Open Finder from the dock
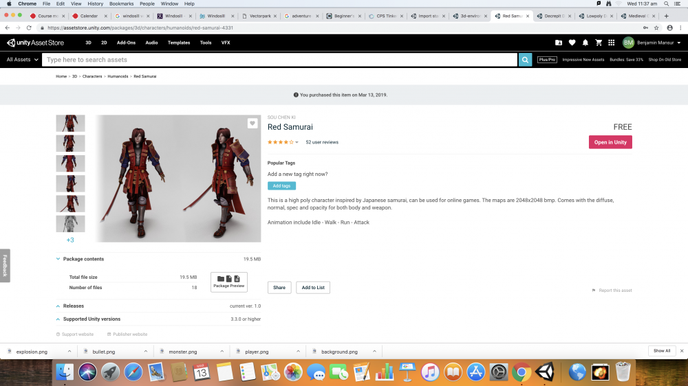The image size is (688, 386). tap(65, 372)
